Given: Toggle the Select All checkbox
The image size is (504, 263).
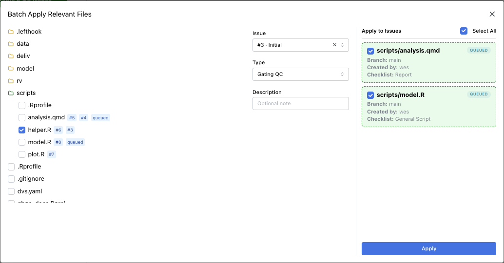Looking at the screenshot, I should point(464,31).
